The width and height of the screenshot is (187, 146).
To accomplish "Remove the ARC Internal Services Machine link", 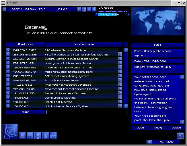I will coord(8,50).
